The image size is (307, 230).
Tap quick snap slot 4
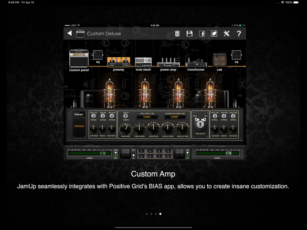tap(168, 151)
